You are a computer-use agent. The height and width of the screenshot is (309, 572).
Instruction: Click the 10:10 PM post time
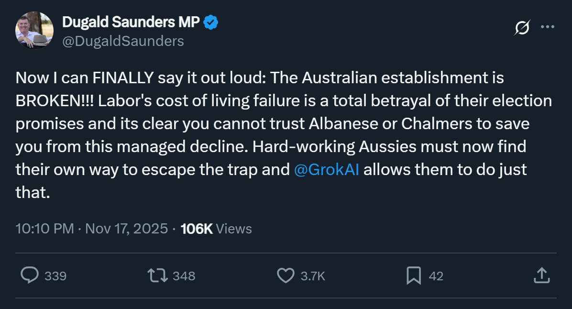coord(44,229)
